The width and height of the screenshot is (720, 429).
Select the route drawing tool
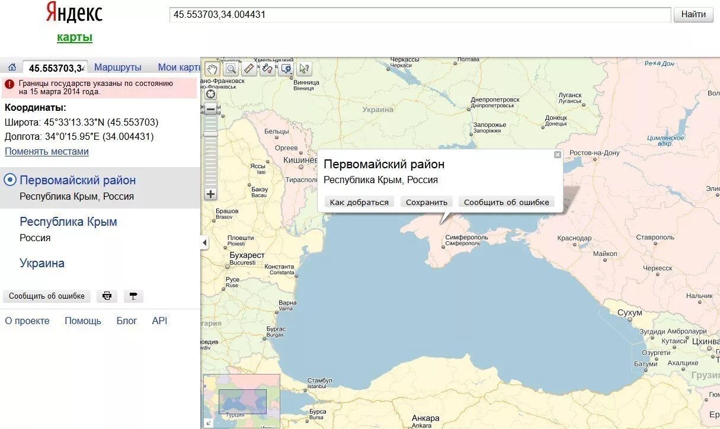tap(267, 69)
